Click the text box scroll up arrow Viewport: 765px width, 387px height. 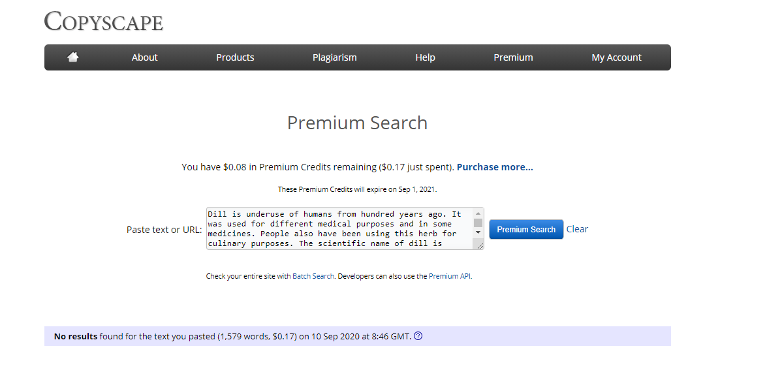coord(478,213)
